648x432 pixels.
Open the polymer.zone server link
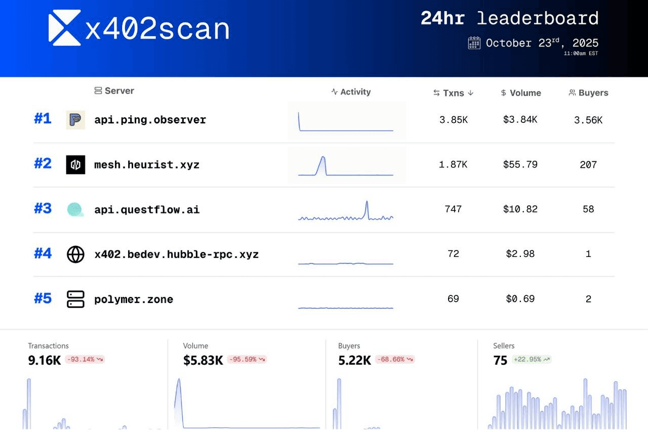134,299
